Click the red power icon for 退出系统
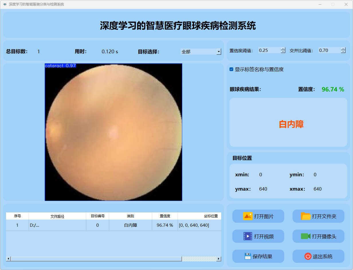353x270 pixels. (308, 256)
